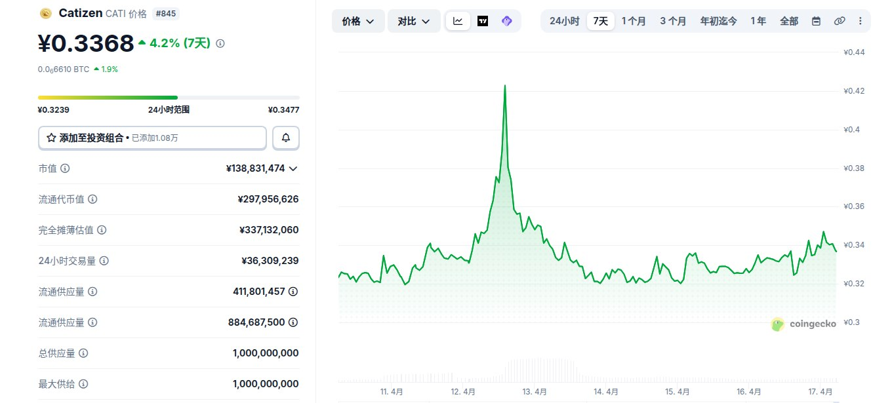Screen dimensions: 892x403
Task: Select the 1个月 time range
Action: 634,21
